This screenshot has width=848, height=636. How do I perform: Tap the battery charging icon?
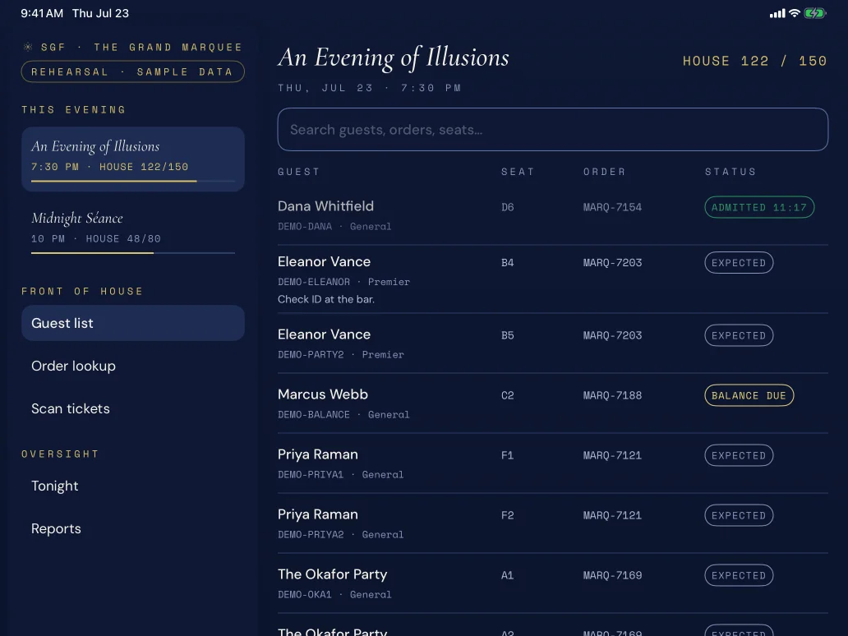[x=814, y=13]
